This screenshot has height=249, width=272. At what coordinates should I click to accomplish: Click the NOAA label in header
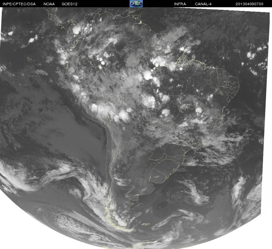49,4
